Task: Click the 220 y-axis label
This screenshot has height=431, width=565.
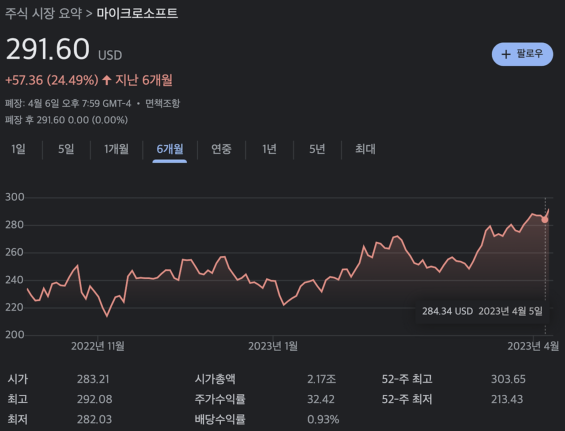Action: coord(15,307)
